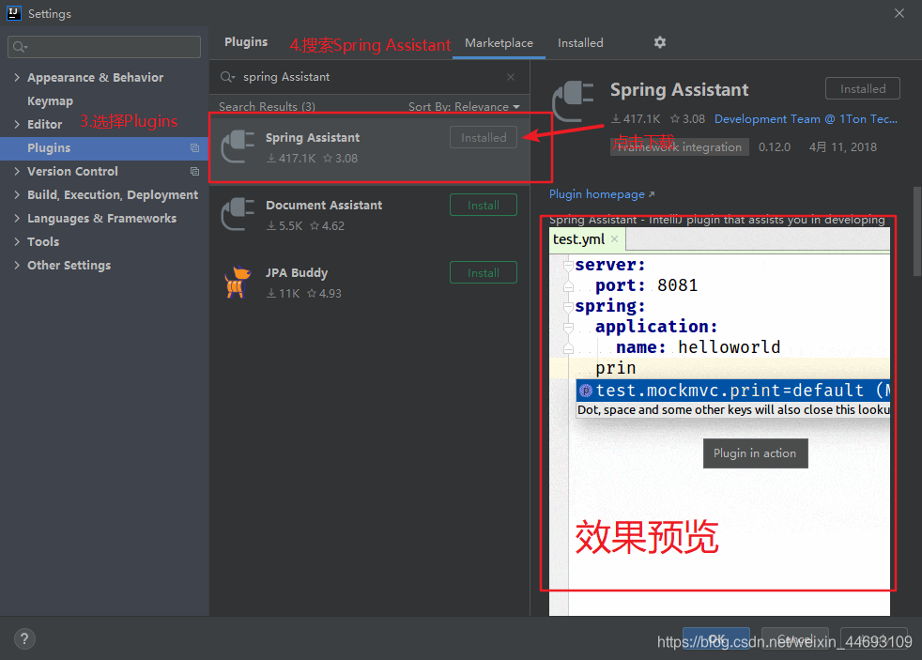Click the search magnifier in plugin search
Image resolution: width=922 pixels, height=660 pixels.
[x=227, y=77]
